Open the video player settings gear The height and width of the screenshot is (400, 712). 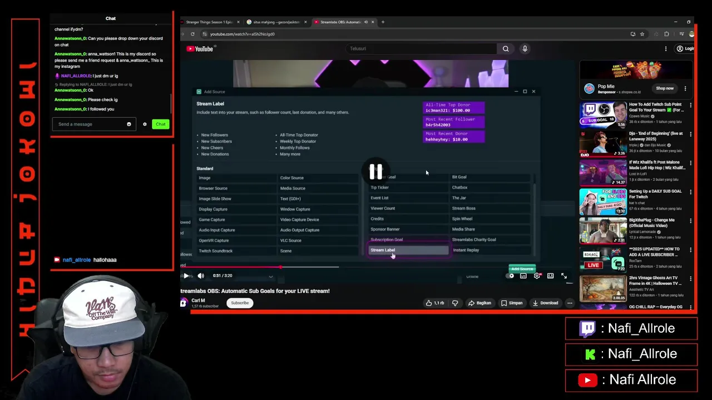(x=537, y=276)
